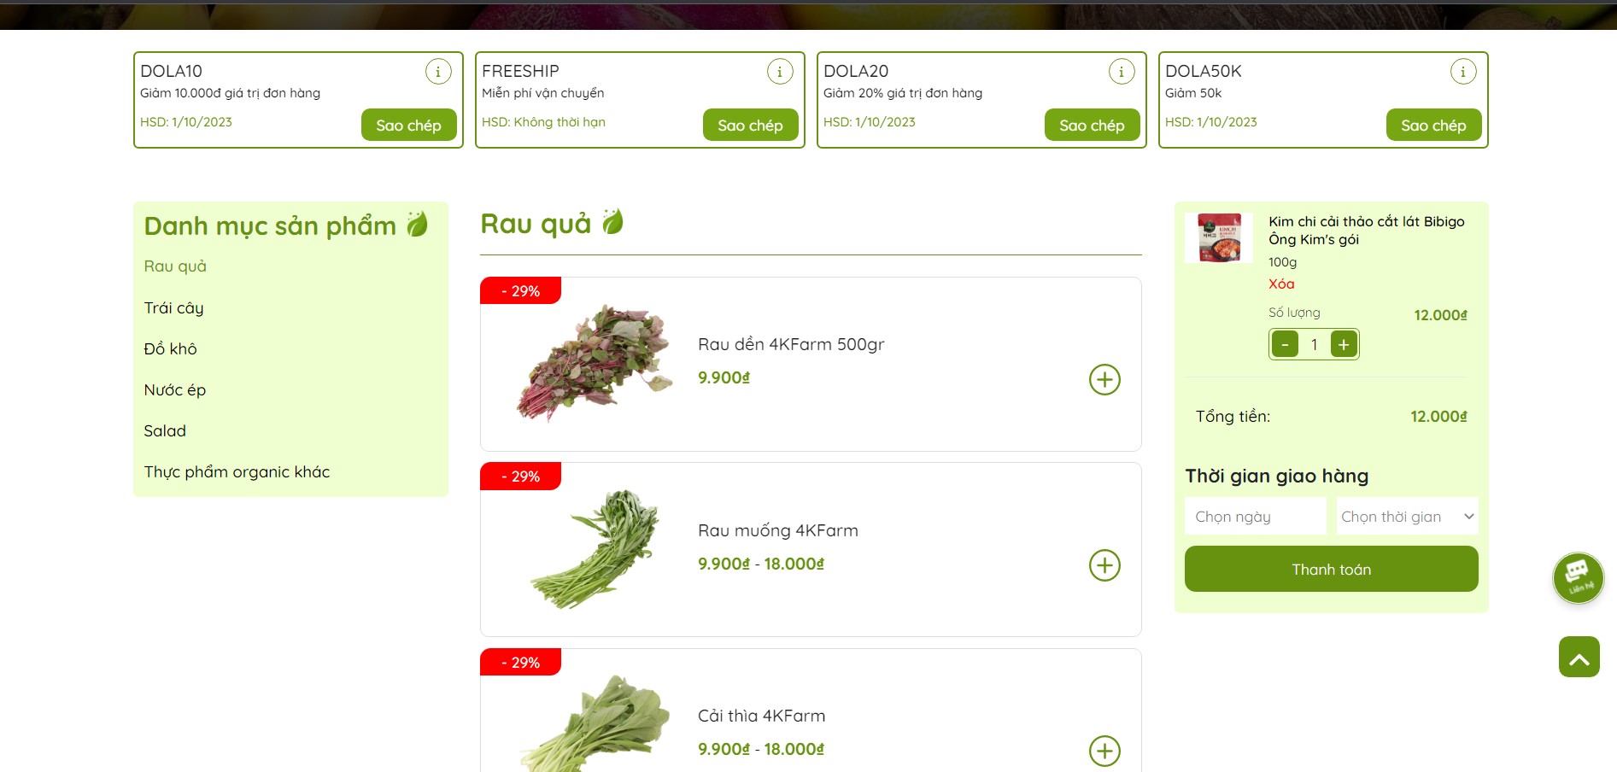Expand the Chọn thời gian dropdown

[1407, 517]
